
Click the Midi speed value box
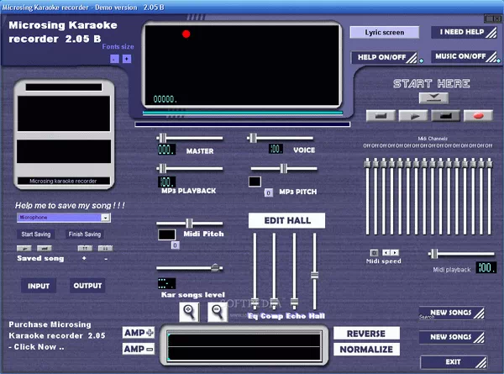374,253
